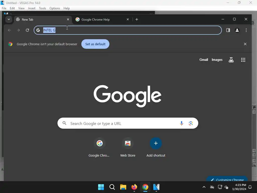Click the OneDrive tray icon

[212, 187]
